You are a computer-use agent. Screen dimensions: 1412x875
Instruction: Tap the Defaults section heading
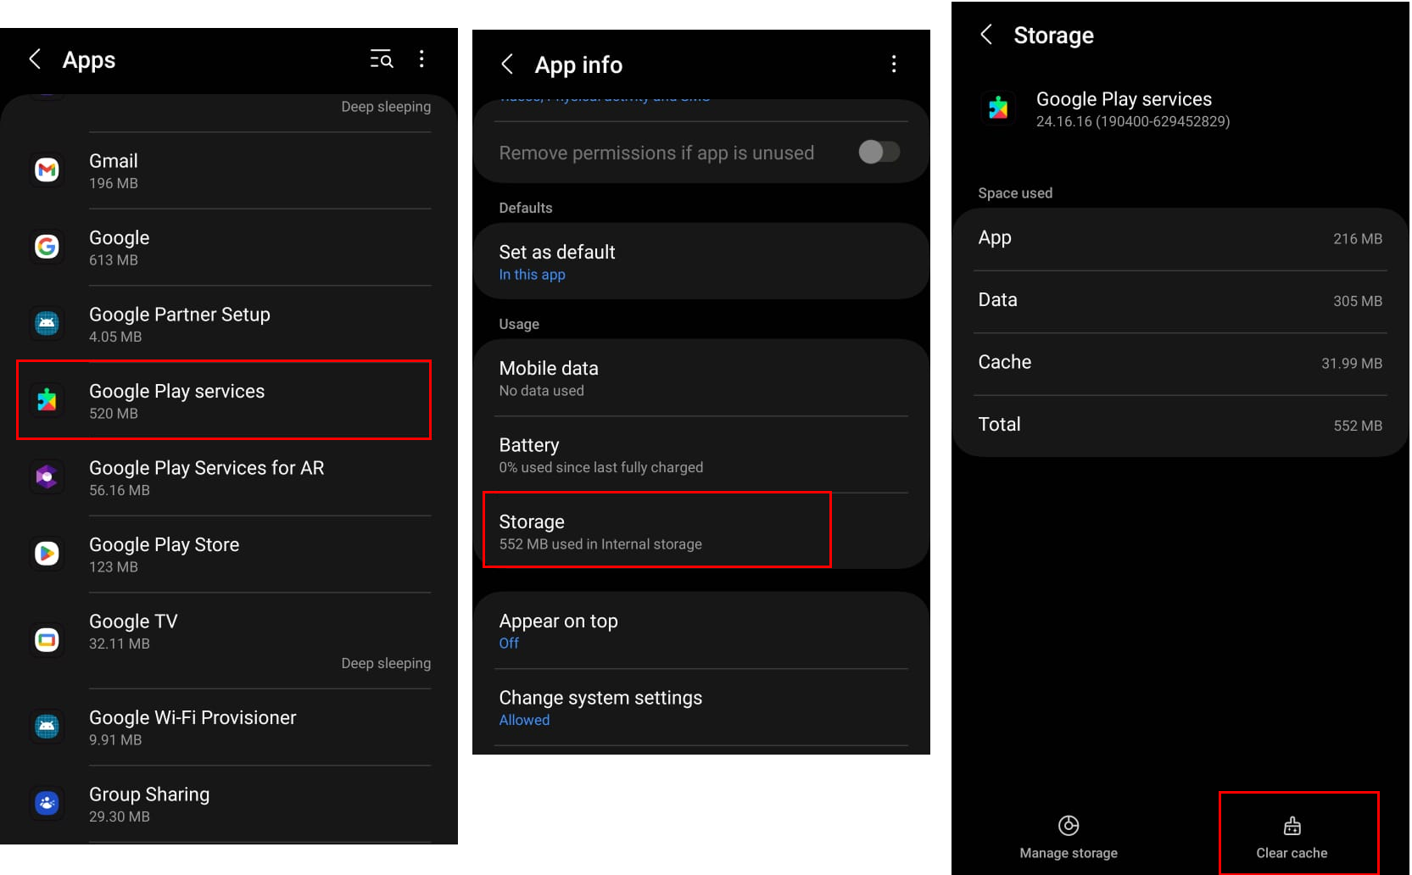[526, 208]
